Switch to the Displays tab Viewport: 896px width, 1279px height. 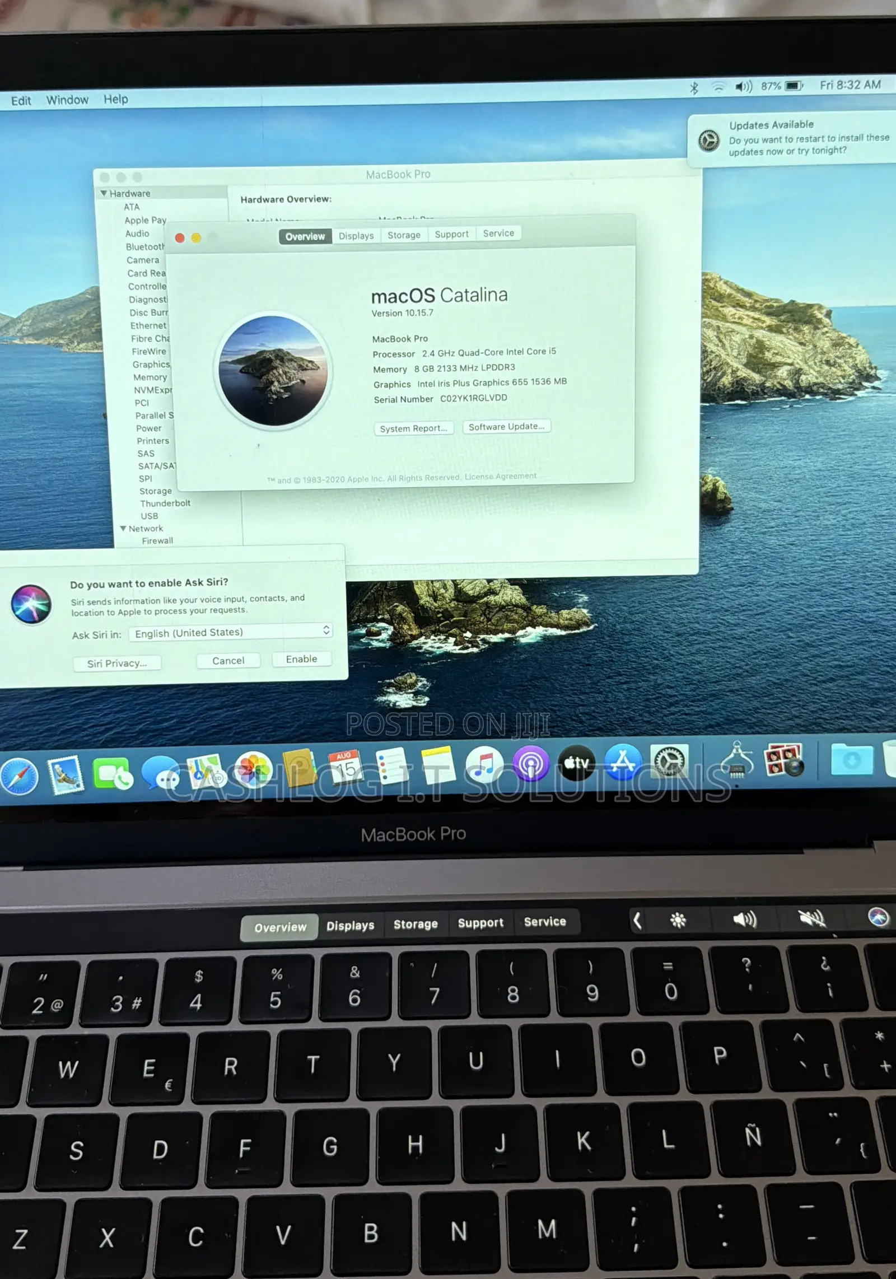click(356, 236)
